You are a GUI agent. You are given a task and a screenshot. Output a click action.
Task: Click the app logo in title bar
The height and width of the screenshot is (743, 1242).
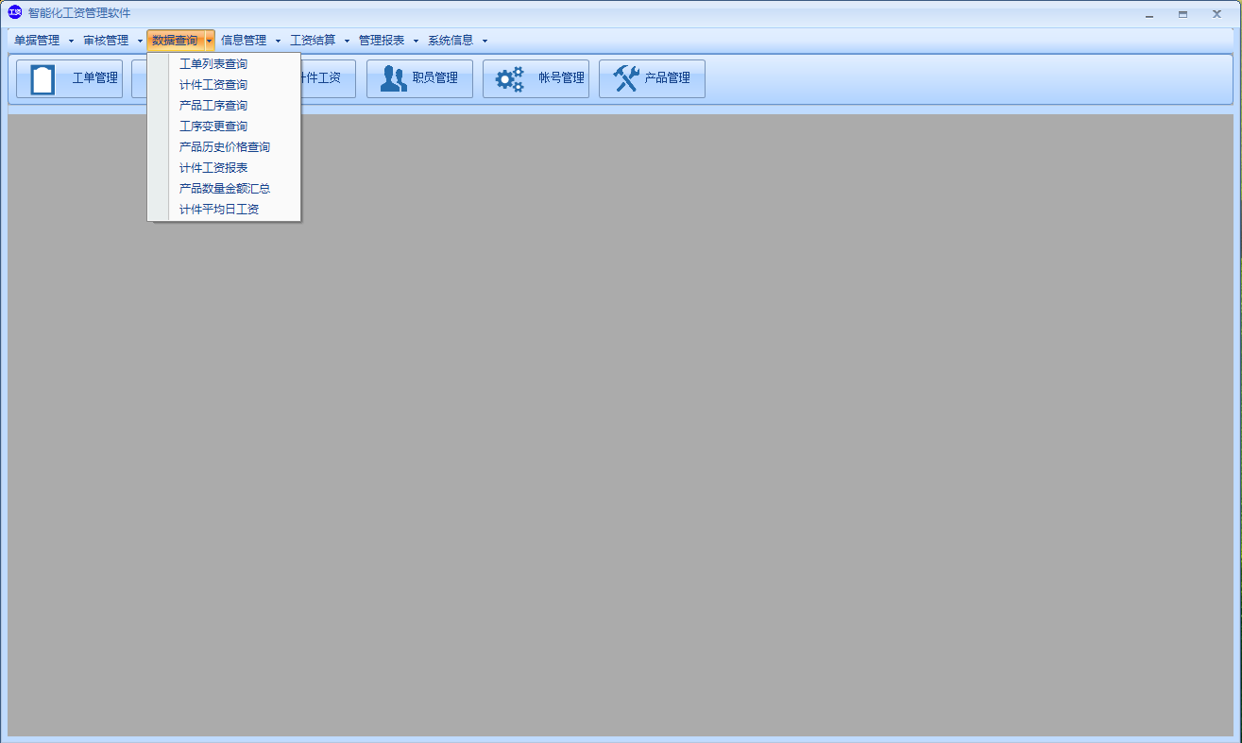pos(14,13)
